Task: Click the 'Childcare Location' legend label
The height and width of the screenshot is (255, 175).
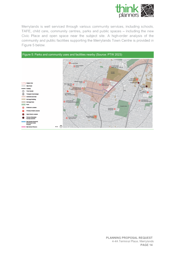Action: click(32, 108)
